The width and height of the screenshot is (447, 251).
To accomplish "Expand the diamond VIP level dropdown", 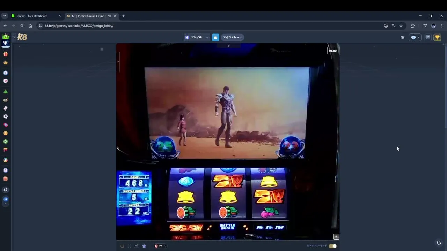I will tap(415, 37).
